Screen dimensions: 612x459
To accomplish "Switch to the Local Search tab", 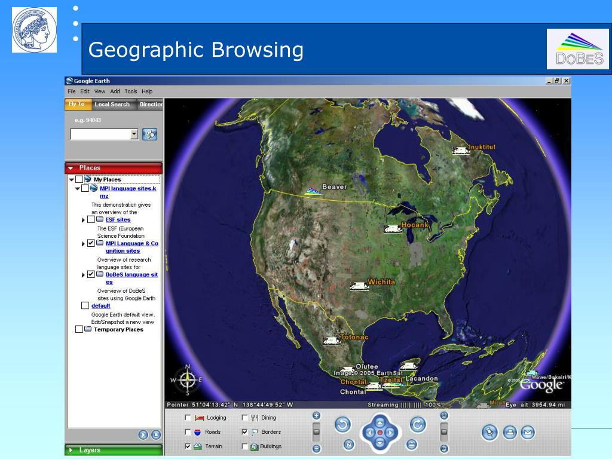I will [x=114, y=105].
